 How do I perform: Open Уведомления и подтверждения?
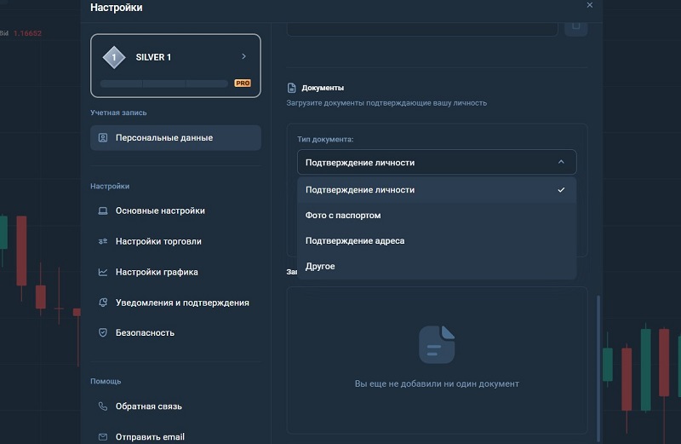pos(175,303)
